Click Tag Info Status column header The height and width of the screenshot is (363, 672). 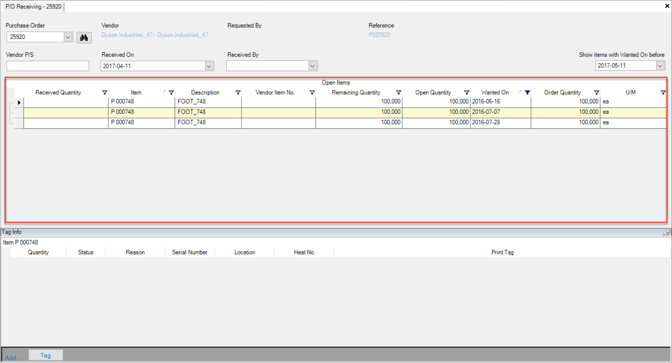[x=86, y=253]
